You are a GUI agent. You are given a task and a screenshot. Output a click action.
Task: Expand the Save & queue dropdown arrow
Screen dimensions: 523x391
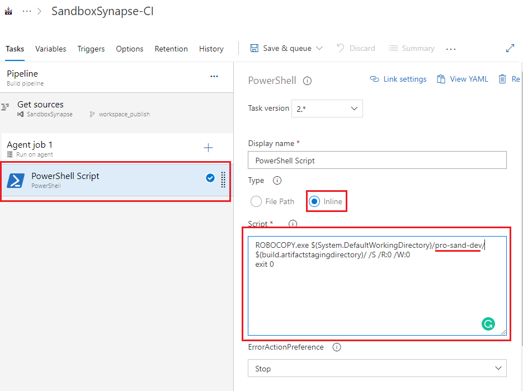point(320,48)
